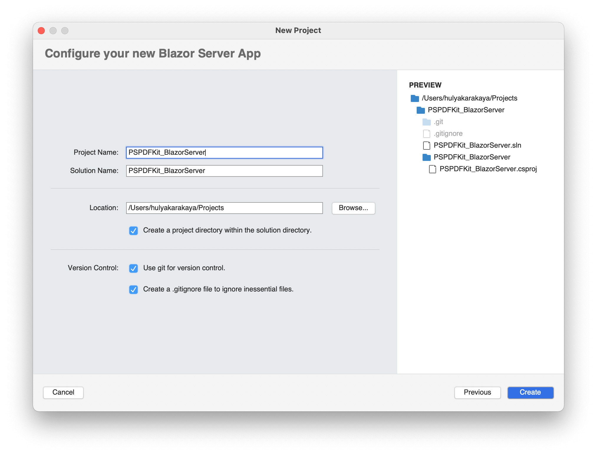Select PSPDFKit_BlazorServer.sln in preview tree
The image size is (597, 455).
[x=477, y=145]
